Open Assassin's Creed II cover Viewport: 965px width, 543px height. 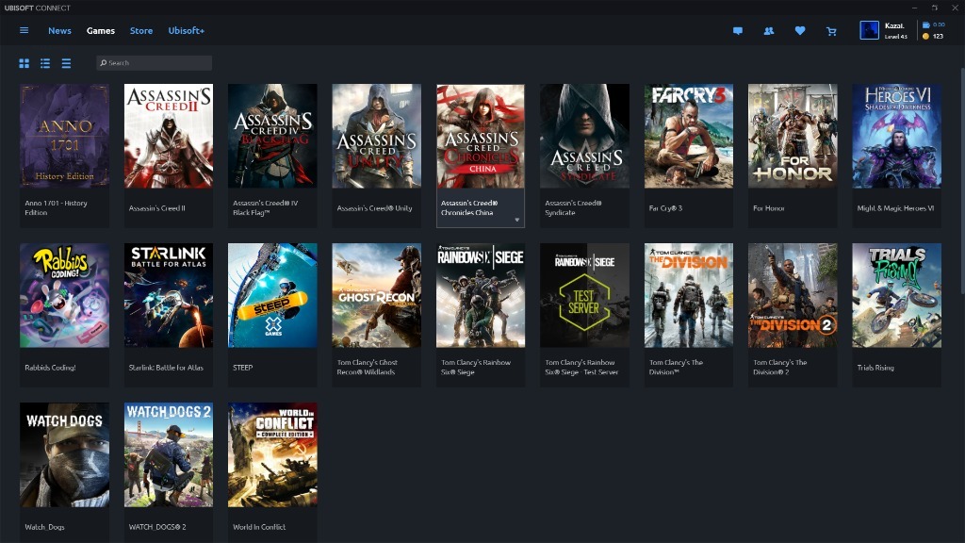[169, 136]
